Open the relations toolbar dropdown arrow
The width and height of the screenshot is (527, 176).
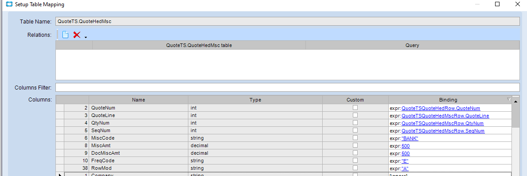86,37
